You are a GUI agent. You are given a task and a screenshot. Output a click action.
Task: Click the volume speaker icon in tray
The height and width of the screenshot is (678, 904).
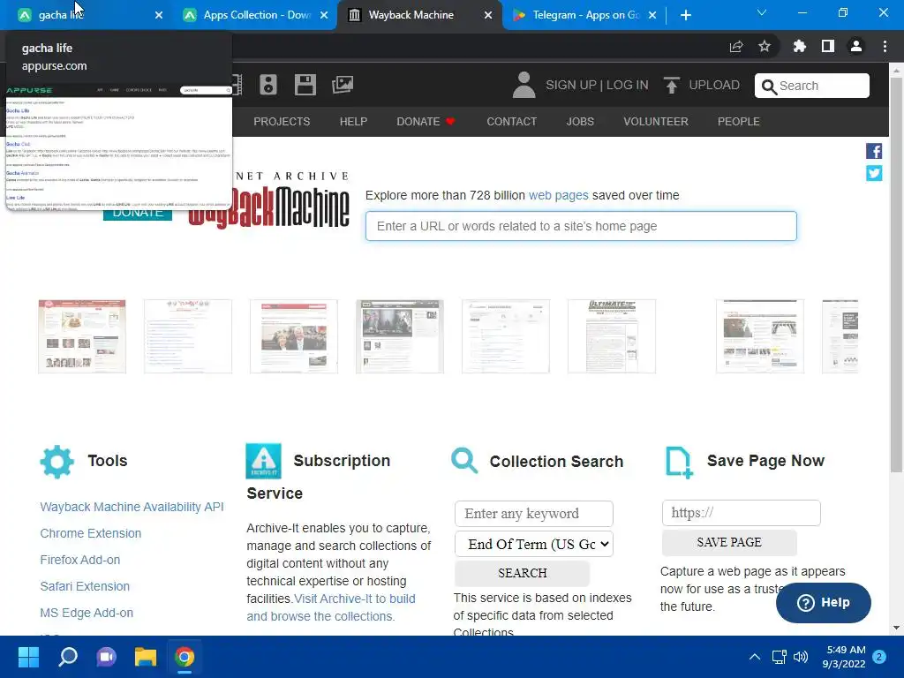click(x=800, y=657)
